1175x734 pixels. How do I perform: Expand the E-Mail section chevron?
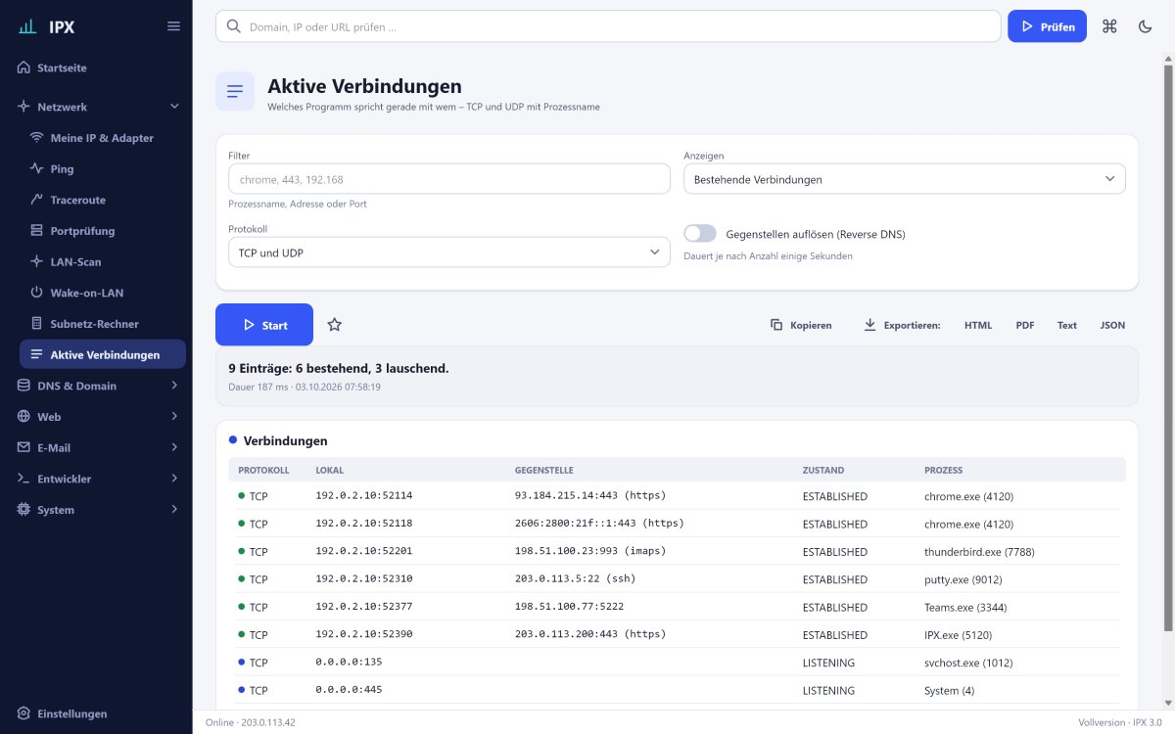coord(174,447)
